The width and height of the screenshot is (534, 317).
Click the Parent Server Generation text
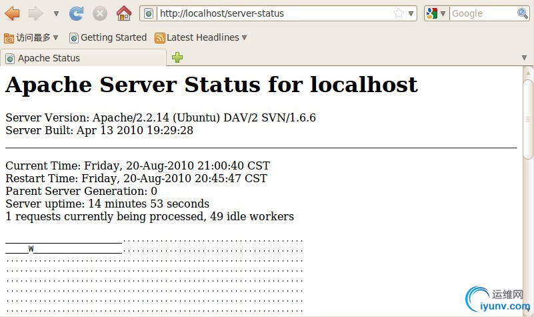point(81,191)
